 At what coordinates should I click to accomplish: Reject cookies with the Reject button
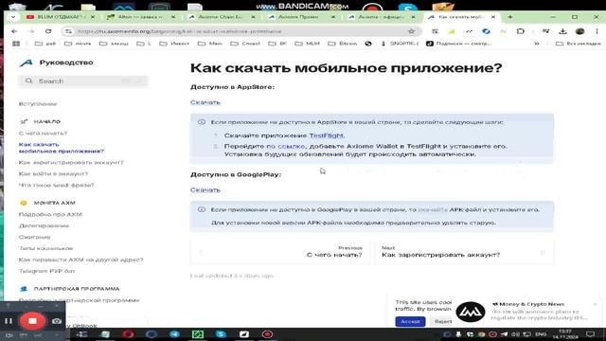tap(443, 321)
